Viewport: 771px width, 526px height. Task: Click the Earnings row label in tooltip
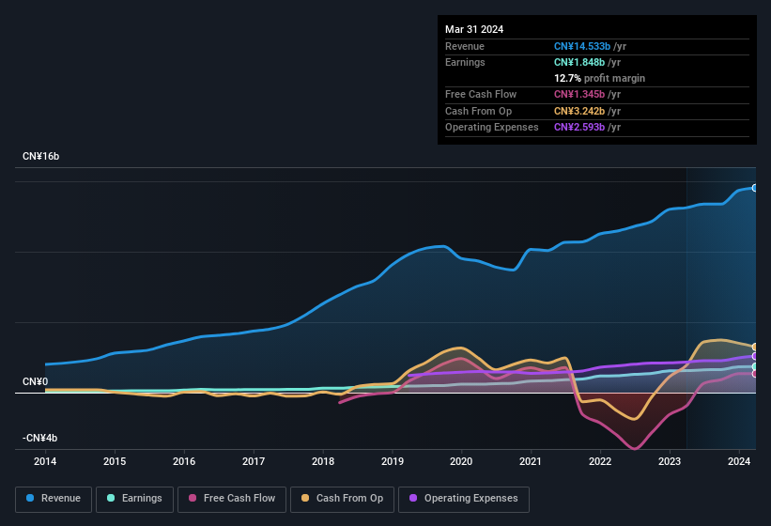[x=465, y=62]
